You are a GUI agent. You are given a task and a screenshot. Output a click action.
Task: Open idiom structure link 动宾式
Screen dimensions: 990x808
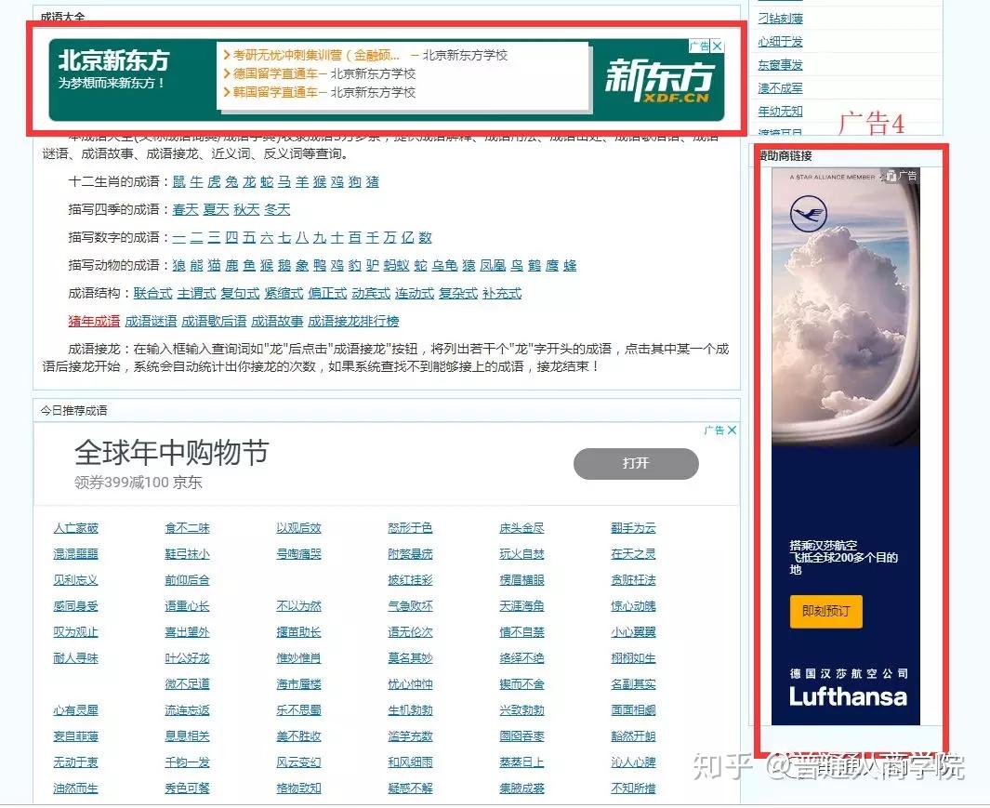click(x=371, y=293)
